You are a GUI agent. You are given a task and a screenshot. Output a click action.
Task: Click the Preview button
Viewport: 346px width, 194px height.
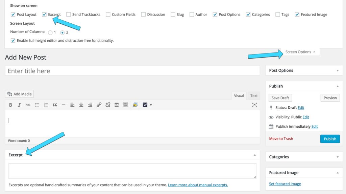[x=330, y=98]
